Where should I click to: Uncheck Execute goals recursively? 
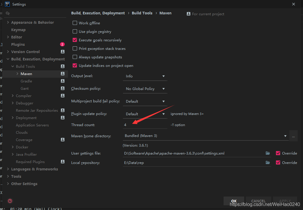tap(75, 40)
